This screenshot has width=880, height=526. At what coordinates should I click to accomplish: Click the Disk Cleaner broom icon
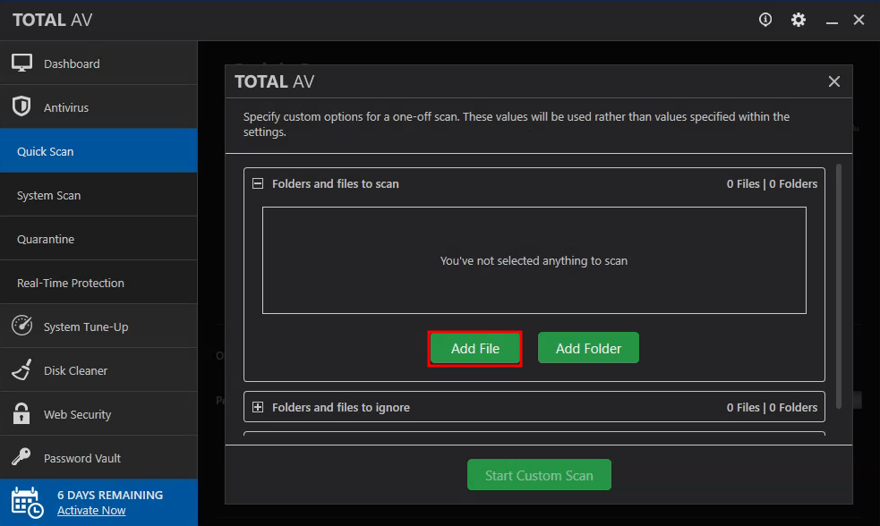tap(21, 369)
